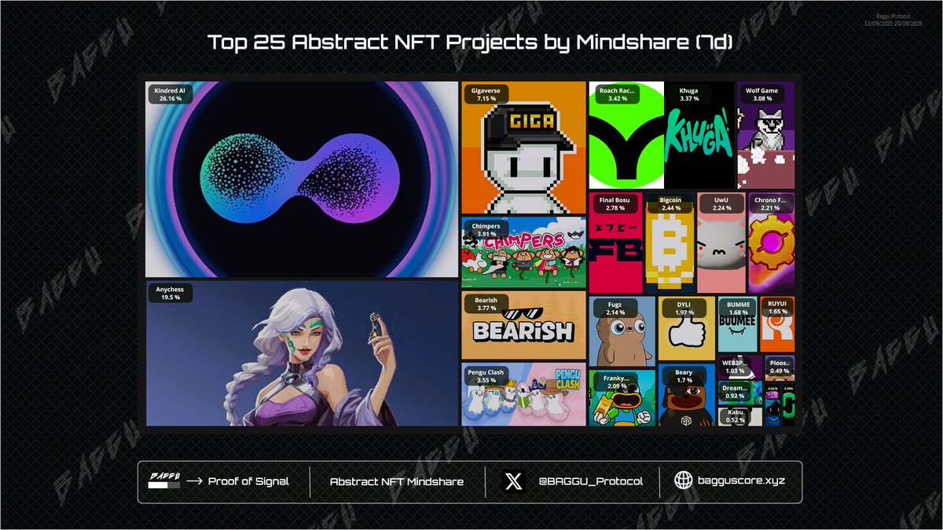Select the RUYUI orange tile
Screen dimensions: 943x530
[x=777, y=323]
